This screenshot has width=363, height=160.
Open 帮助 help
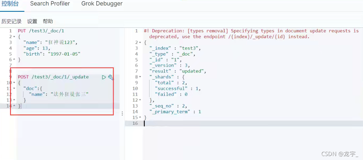pos(48,22)
